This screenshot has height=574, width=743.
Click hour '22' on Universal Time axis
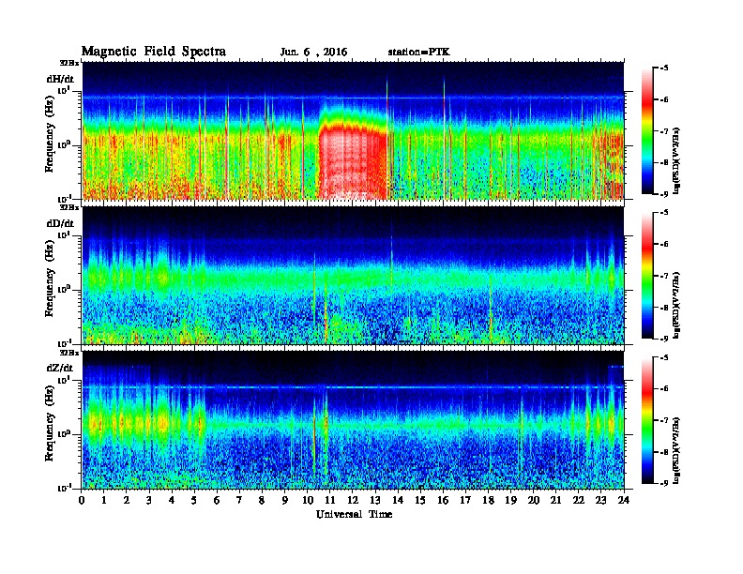[x=579, y=501]
